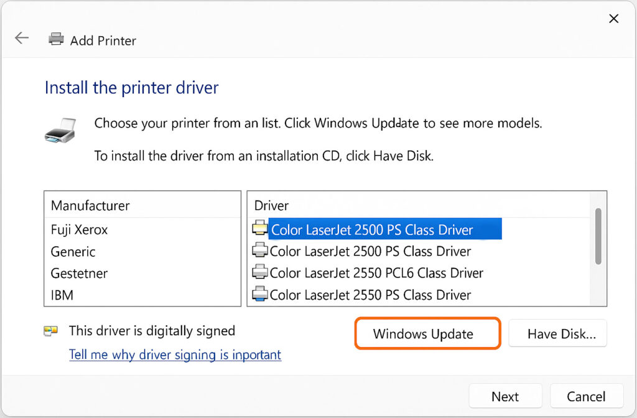Screen dimensions: 637x418
Task: Cancel the Add Printer wizard
Action: pyautogui.click(x=586, y=396)
